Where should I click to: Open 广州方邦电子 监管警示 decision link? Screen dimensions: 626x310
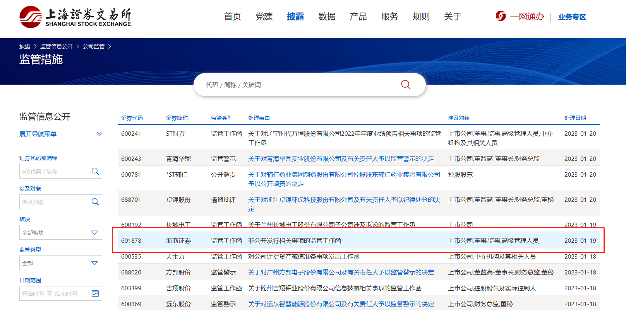(x=341, y=272)
